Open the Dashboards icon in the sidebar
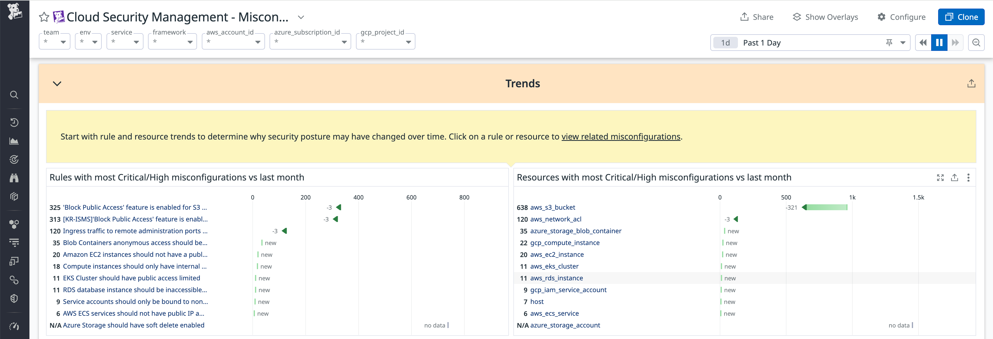 pyautogui.click(x=14, y=141)
